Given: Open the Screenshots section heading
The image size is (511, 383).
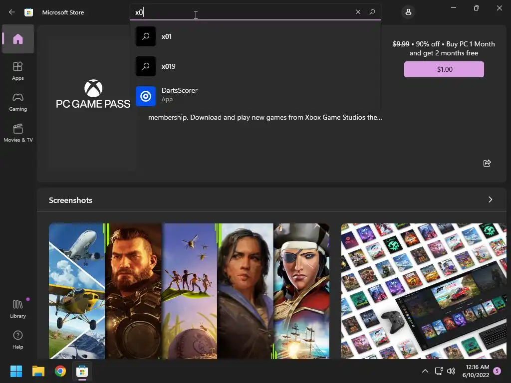Looking at the screenshot, I should (x=70, y=200).
